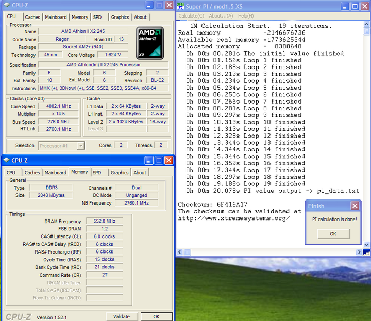Open SPD tab in lower CPU-Z window

coord(97,173)
